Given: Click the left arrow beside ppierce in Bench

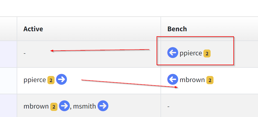Looking at the screenshot, I should coord(173,53).
